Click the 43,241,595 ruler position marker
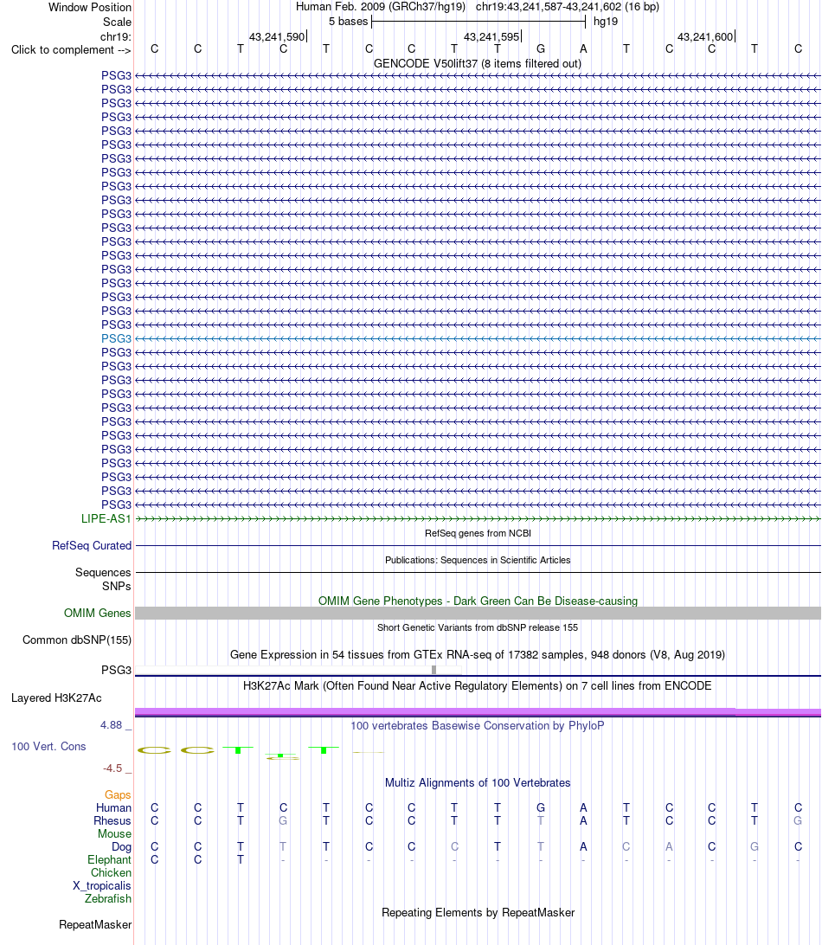The width and height of the screenshot is (822, 945). [x=491, y=36]
